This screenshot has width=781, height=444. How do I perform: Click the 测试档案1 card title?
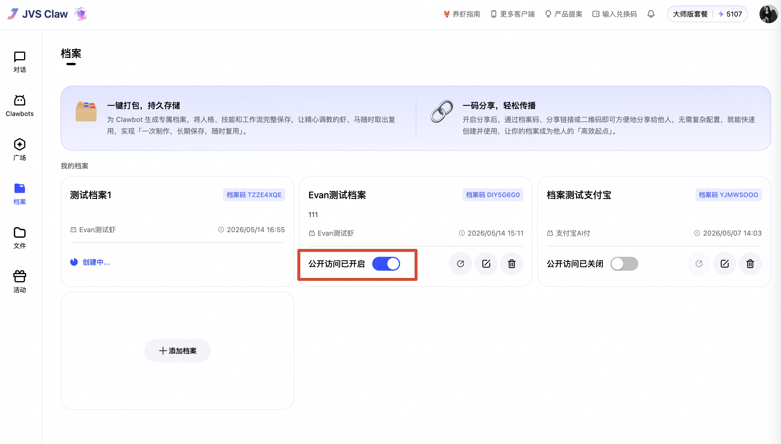pyautogui.click(x=91, y=195)
